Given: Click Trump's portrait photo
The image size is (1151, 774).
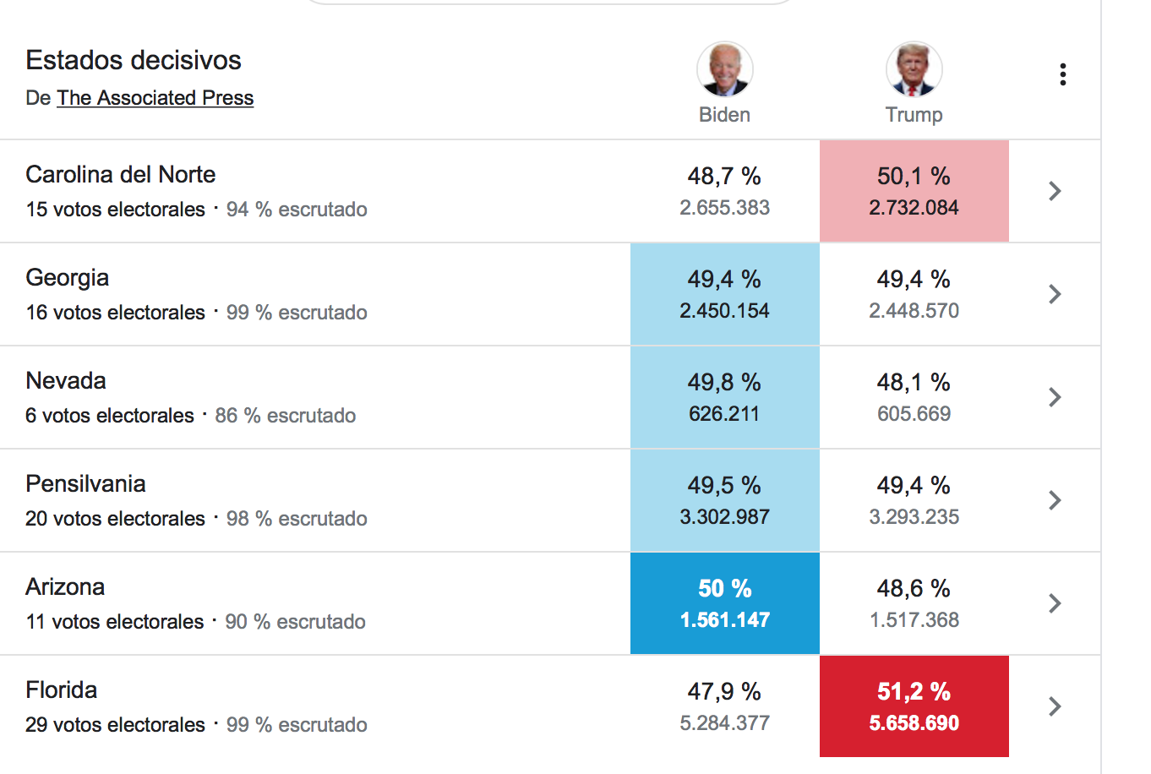Looking at the screenshot, I should 914,69.
